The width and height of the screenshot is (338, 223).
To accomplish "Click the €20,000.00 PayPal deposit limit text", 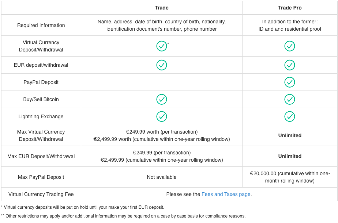I will pyautogui.click(x=290, y=177).
